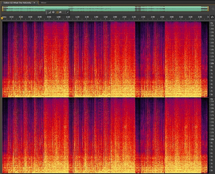This screenshot has height=174, width=215.
Task: Click 2:20 on the time ruler
Action: [134, 17]
